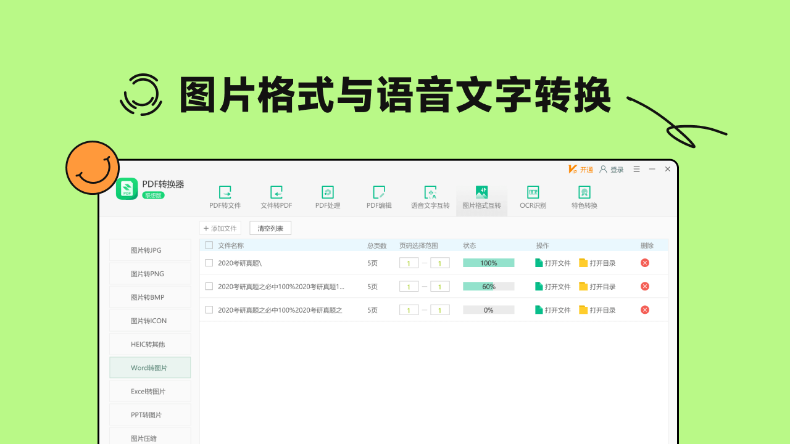Open the OCR识别 feature

click(x=532, y=197)
